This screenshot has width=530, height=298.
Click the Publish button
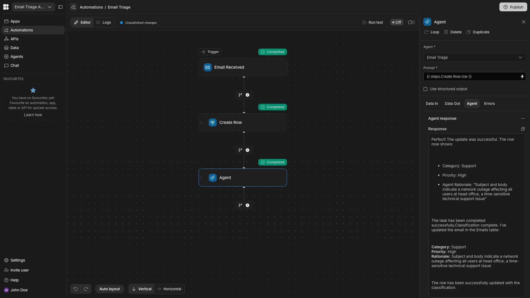(513, 7)
